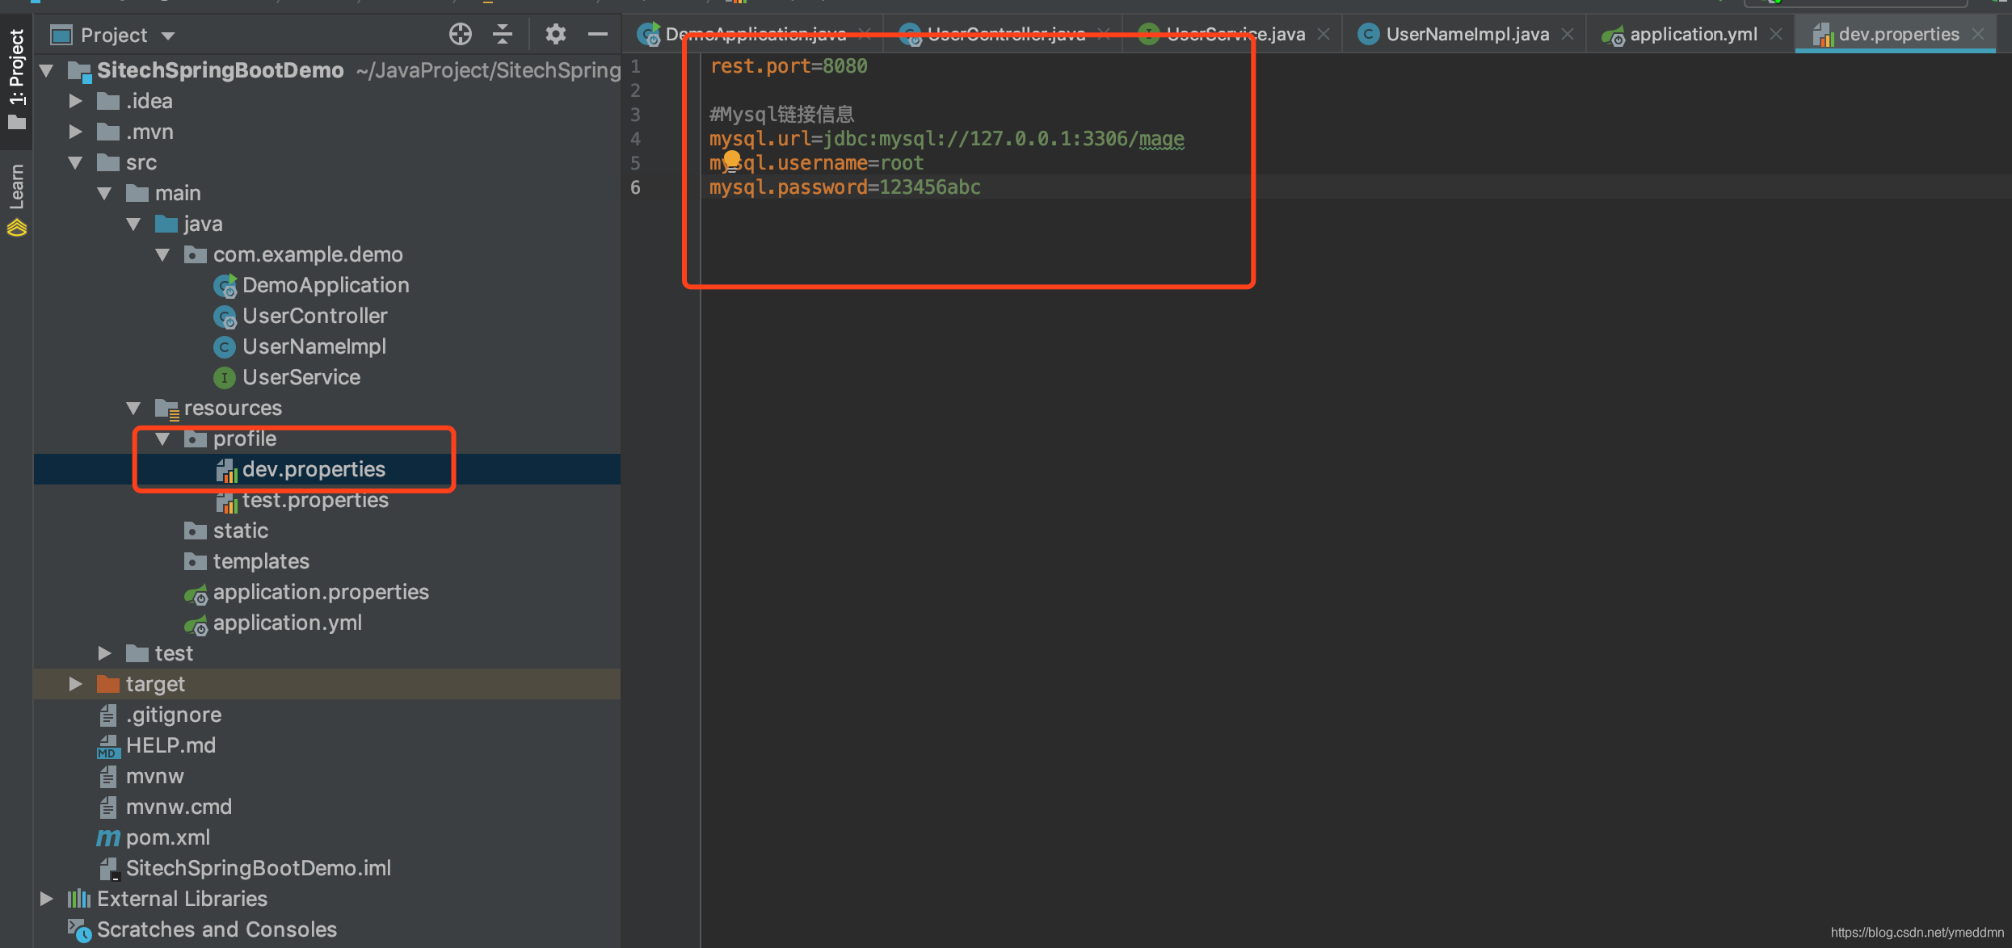
Task: Collapse the profile folder
Action: click(162, 438)
